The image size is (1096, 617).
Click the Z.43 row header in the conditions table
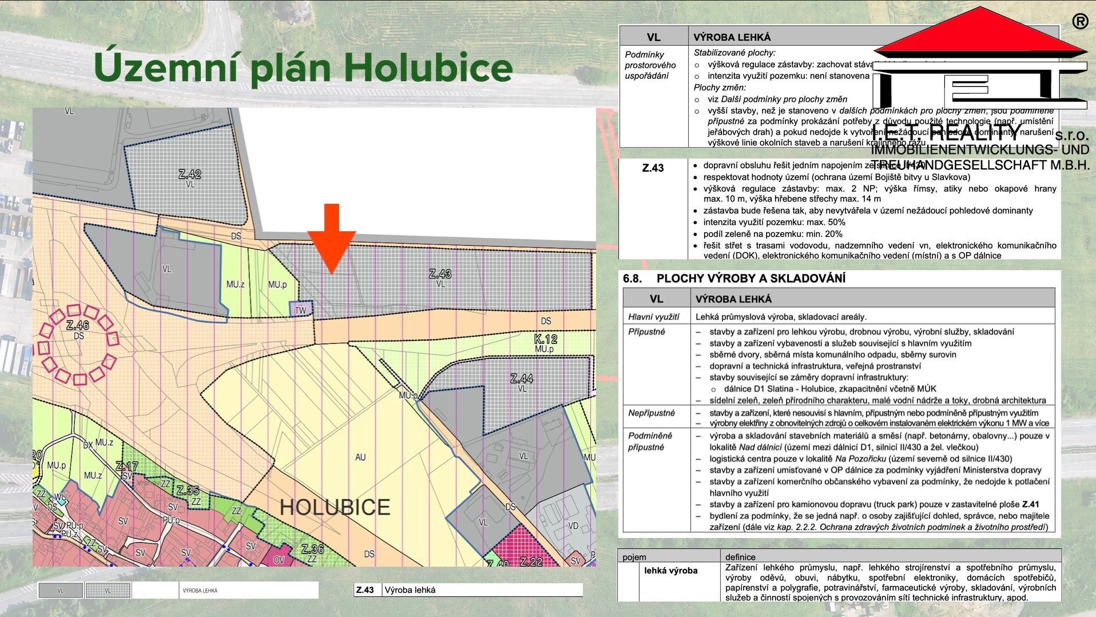(x=653, y=168)
